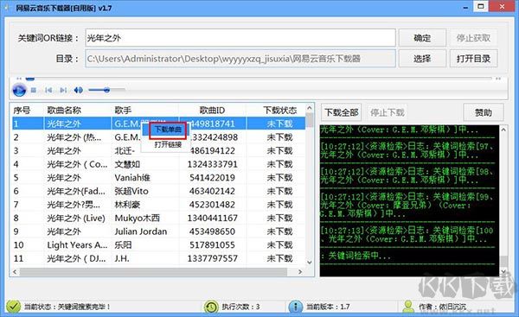Viewport: 519px width, 317px height.
Task: Open folder with 打开目录 button
Action: pyautogui.click(x=473, y=59)
